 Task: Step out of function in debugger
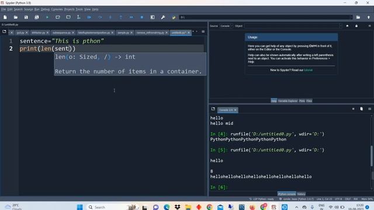point(121,17)
